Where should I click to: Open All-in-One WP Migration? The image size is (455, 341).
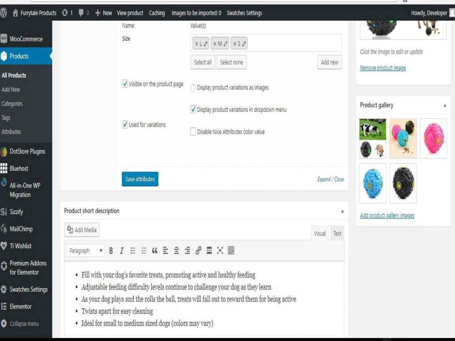pyautogui.click(x=26, y=190)
